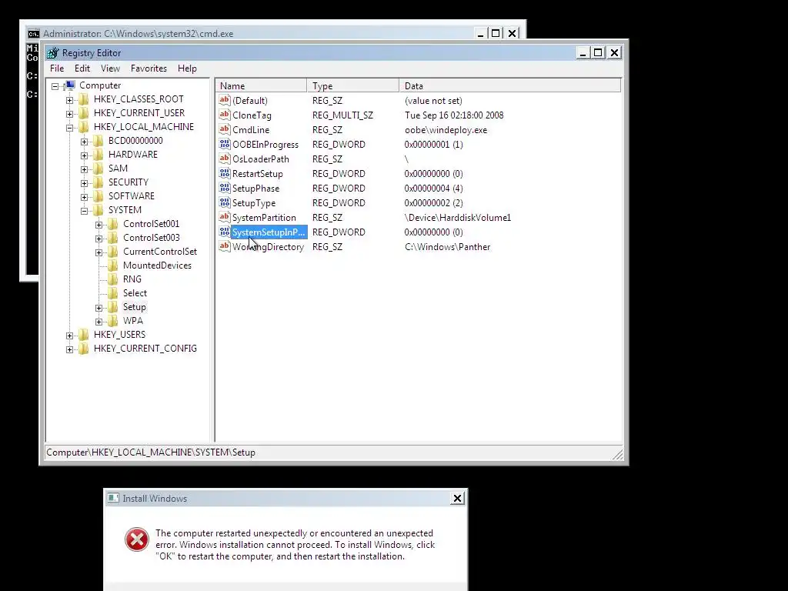The image size is (788, 591).
Task: Click the oobe\windeploy.exe data cell
Action: click(x=446, y=129)
